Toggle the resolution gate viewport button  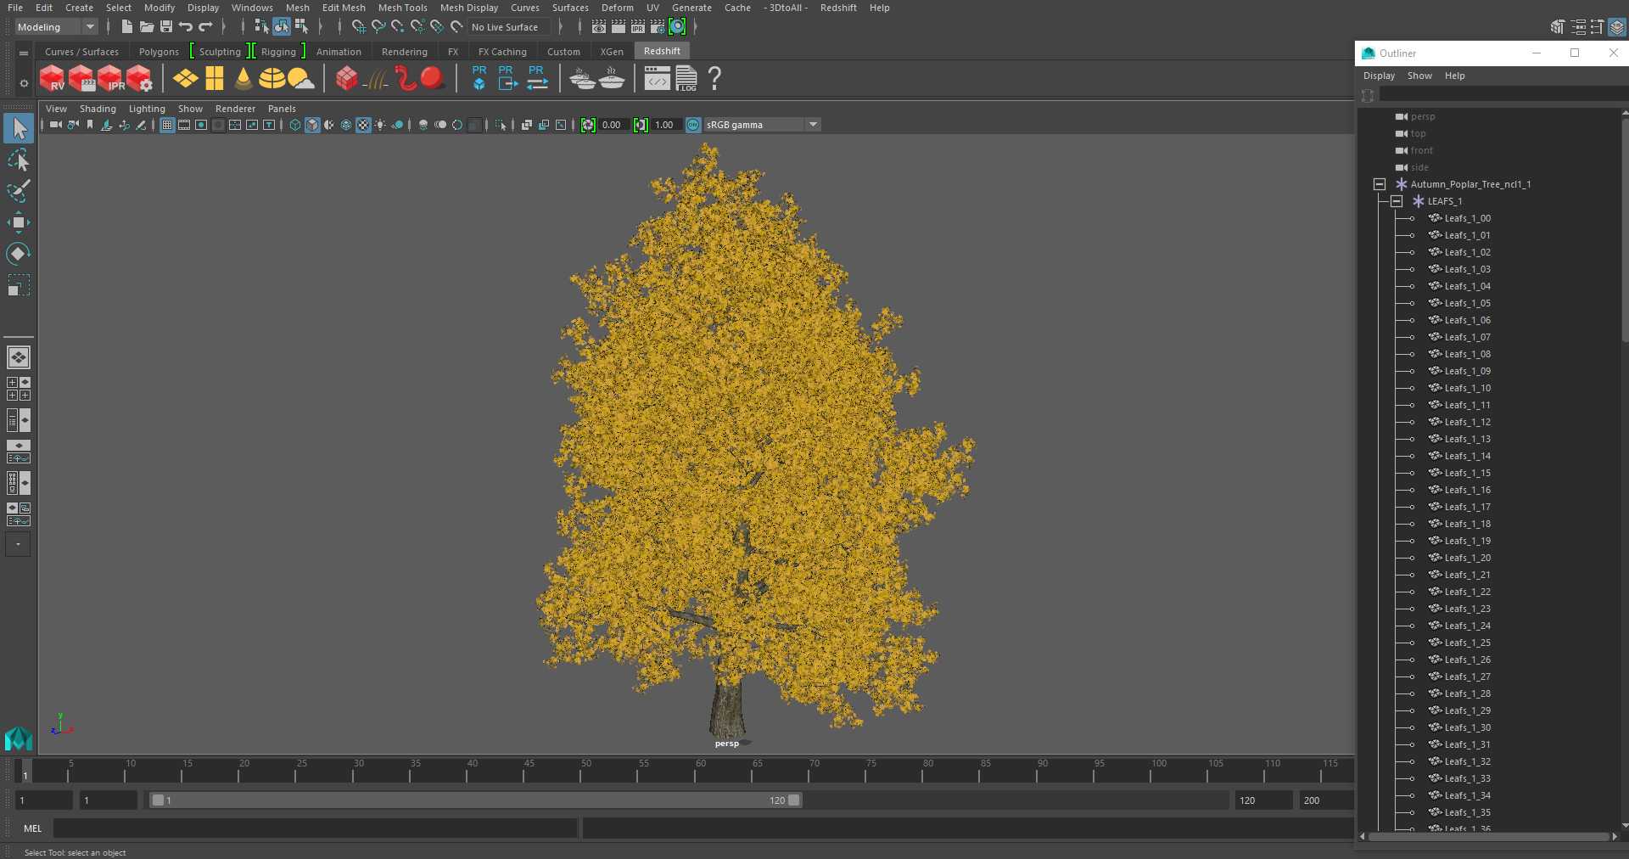pyautogui.click(x=201, y=125)
